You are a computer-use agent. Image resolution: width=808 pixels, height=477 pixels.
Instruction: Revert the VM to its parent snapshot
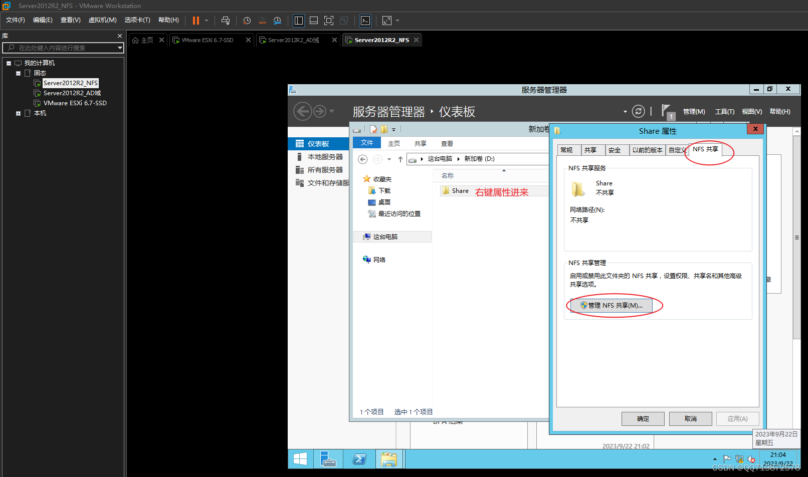(x=262, y=21)
